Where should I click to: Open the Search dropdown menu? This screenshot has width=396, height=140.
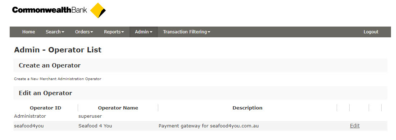tap(55, 32)
